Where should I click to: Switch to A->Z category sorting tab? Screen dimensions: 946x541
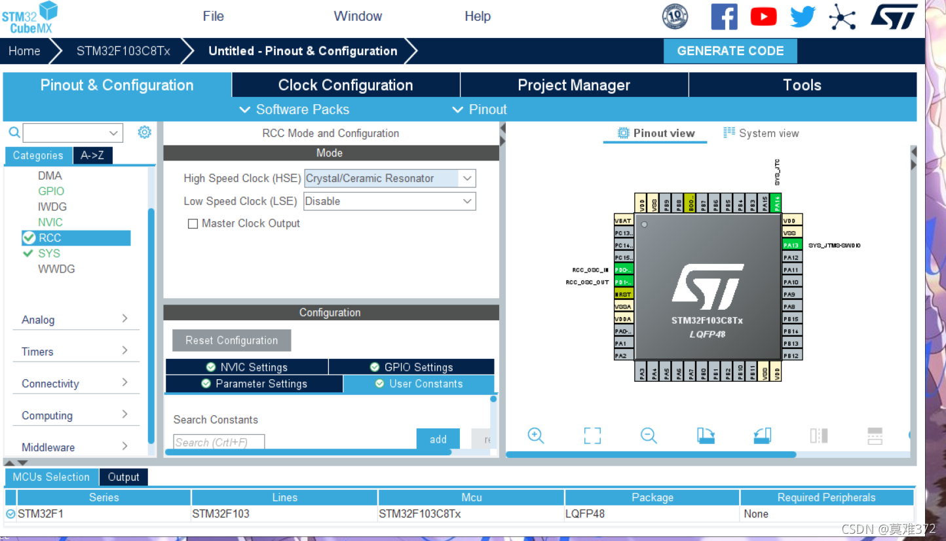pyautogui.click(x=92, y=155)
